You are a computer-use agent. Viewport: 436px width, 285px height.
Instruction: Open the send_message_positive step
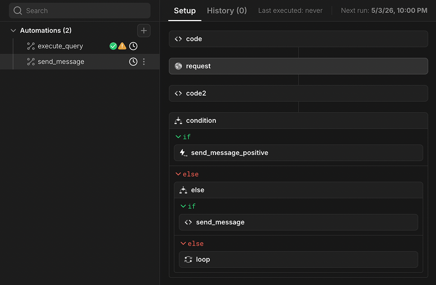coord(298,153)
